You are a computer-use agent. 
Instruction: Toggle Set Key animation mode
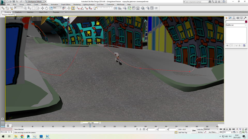200,132
